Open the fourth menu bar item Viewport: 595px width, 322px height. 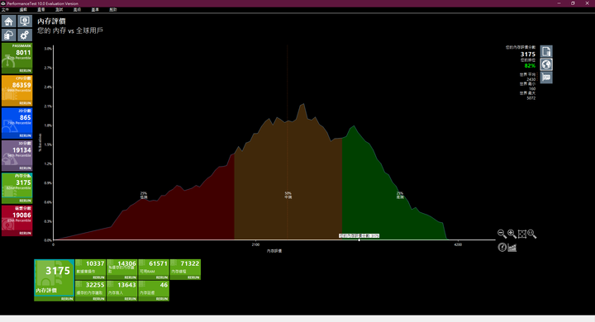59,9
